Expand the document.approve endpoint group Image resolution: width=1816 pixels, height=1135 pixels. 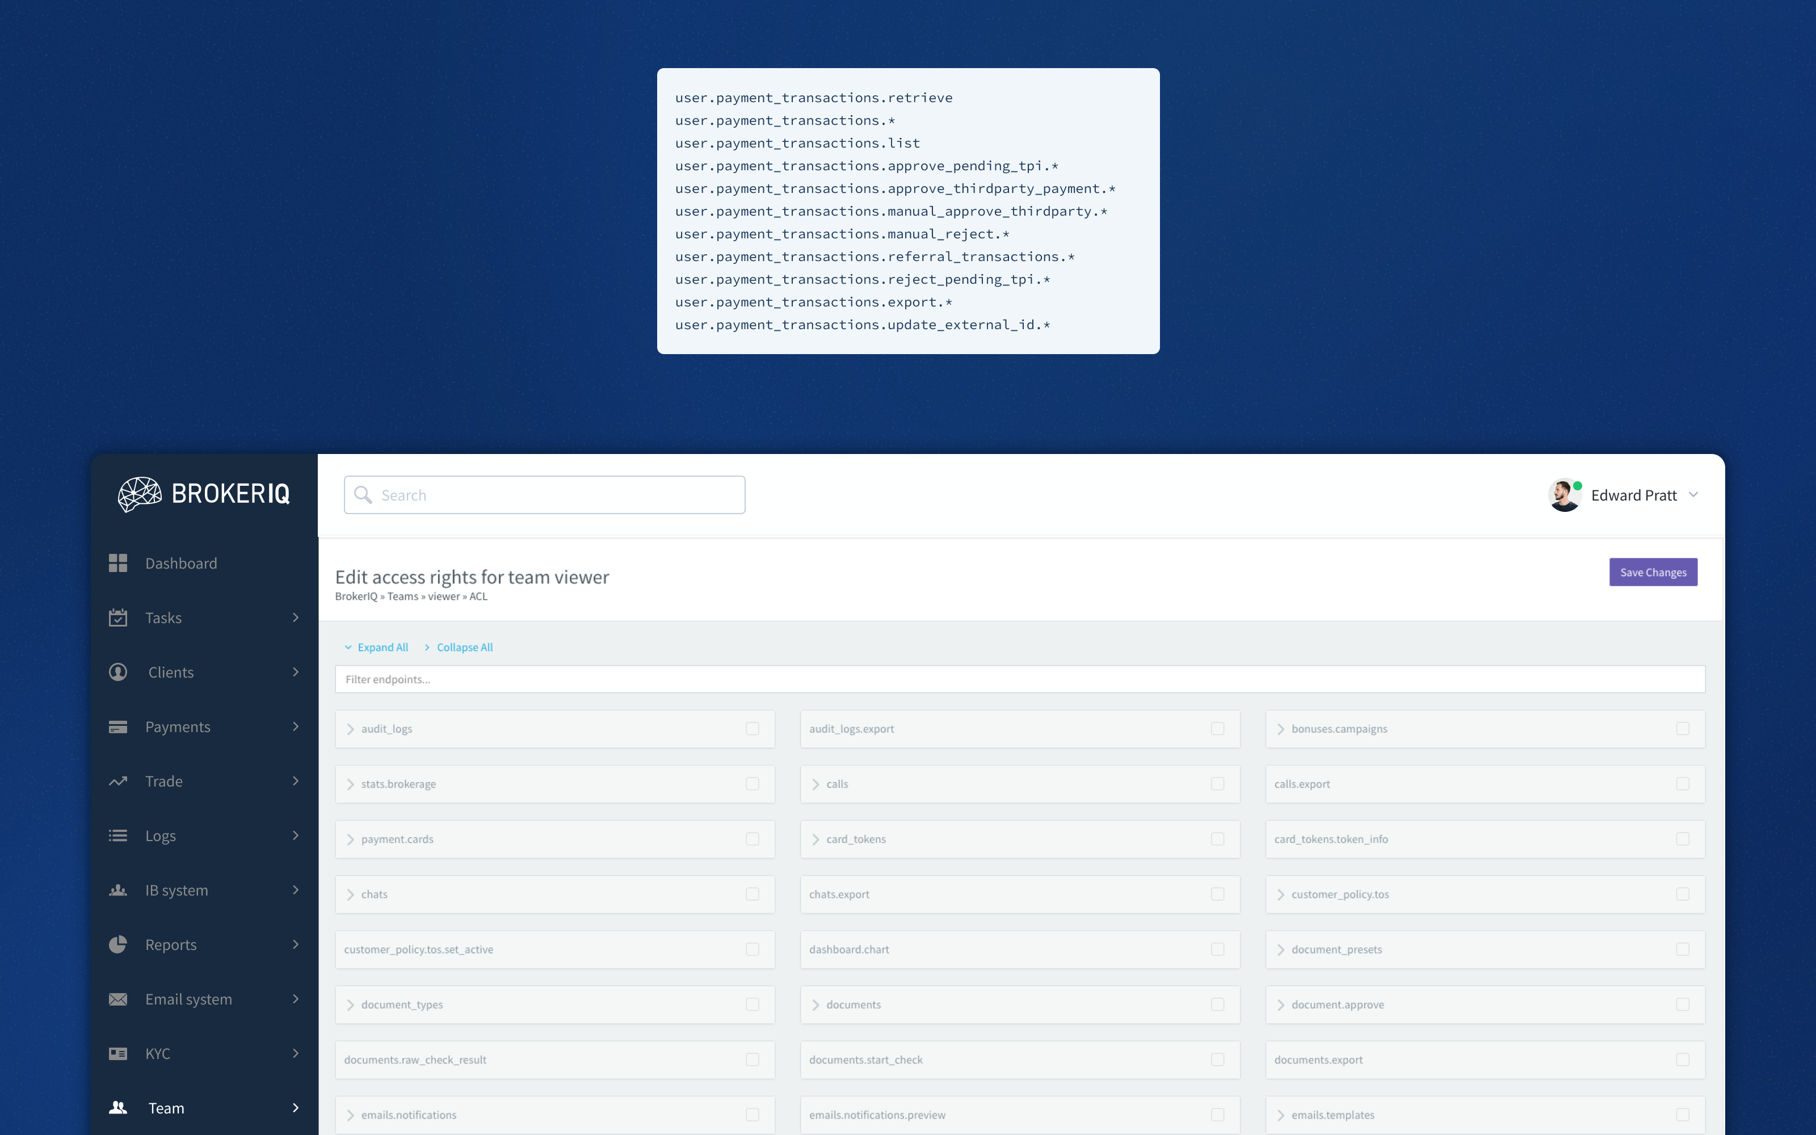pyautogui.click(x=1281, y=1005)
